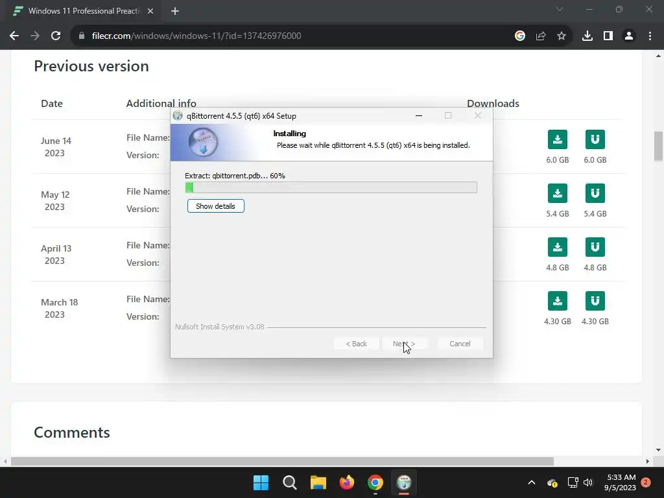
Task: Switch to Chrome from the taskbar
Action: pos(375,482)
